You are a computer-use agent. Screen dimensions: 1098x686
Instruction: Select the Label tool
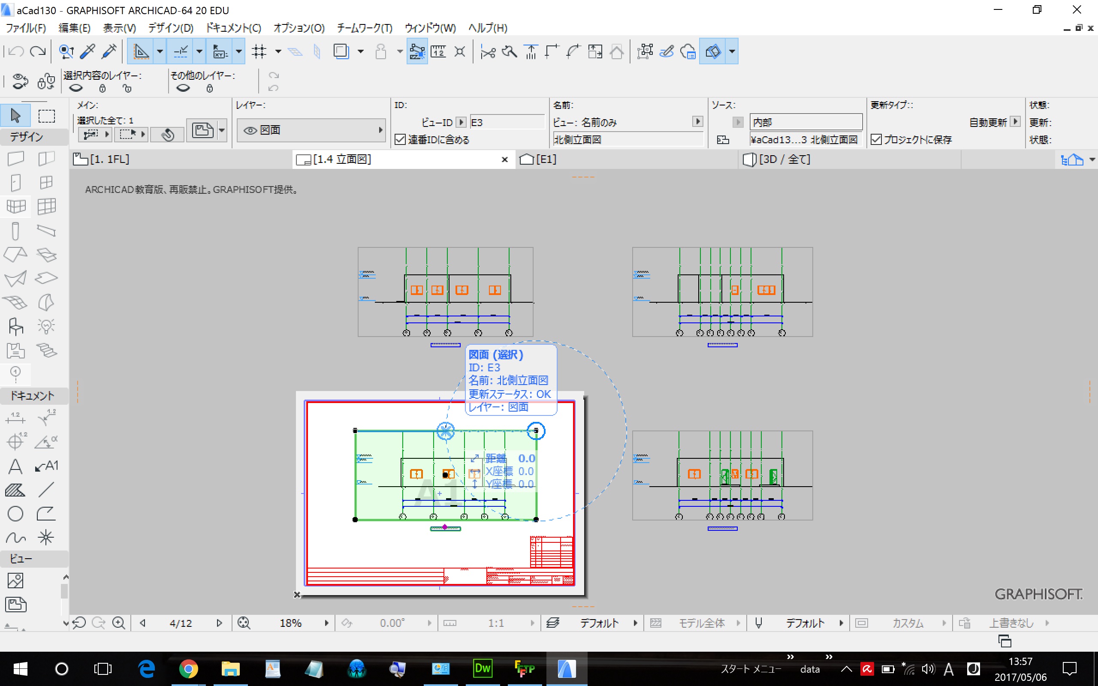(46, 466)
